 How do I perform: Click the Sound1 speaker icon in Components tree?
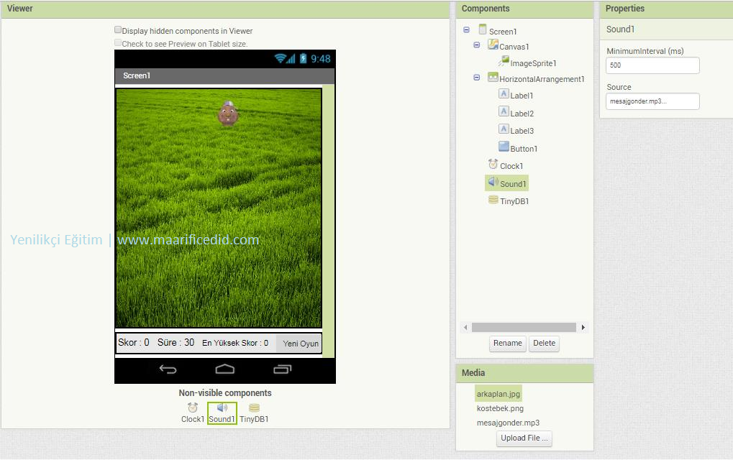click(x=493, y=182)
